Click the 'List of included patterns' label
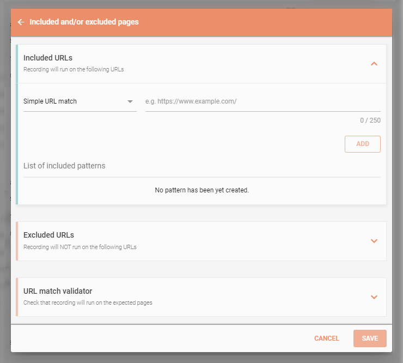 [64, 166]
